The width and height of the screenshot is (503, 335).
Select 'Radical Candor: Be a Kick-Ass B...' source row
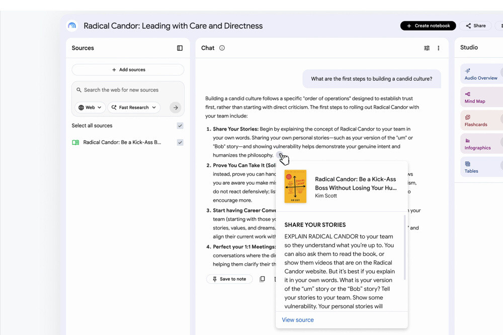click(128, 142)
